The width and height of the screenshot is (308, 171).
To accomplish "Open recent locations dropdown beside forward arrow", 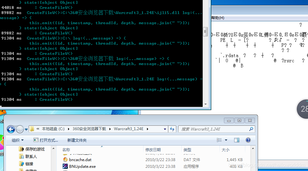I will pyautogui.click(x=26, y=130).
